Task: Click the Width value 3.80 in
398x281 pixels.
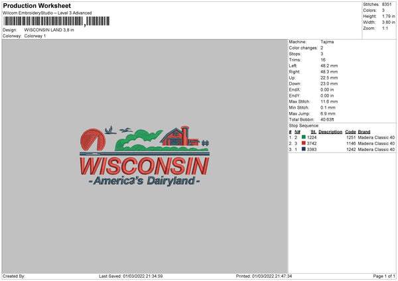Action: tap(388, 23)
